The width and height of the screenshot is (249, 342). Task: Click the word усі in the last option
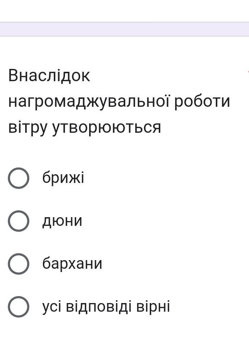(52, 307)
